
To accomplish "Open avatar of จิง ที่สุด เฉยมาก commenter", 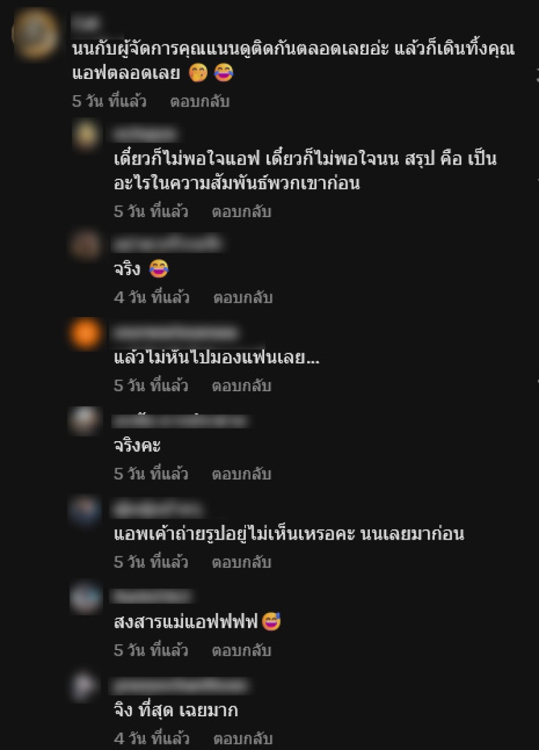I will pos(86,687).
